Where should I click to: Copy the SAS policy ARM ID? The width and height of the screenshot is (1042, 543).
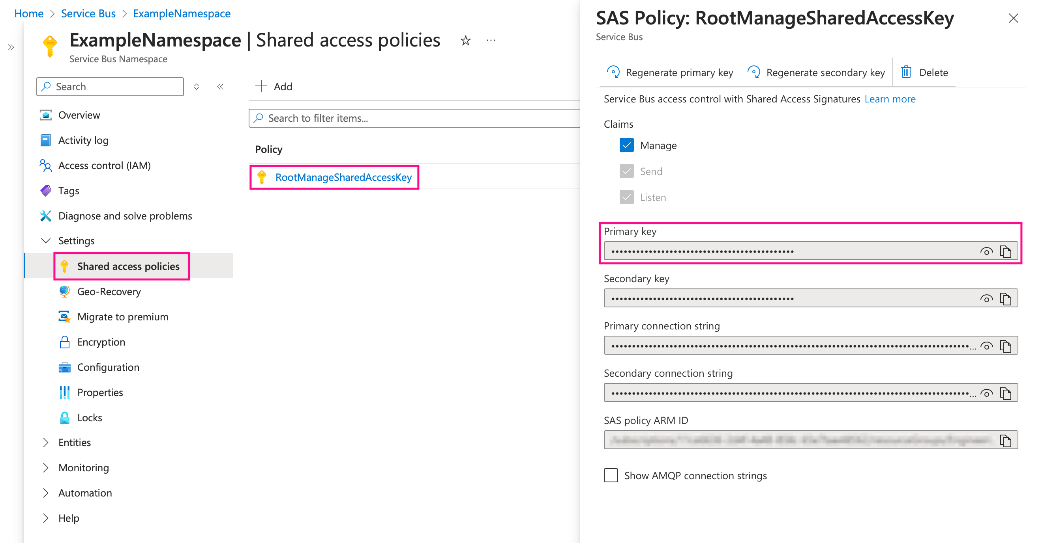pos(1005,441)
